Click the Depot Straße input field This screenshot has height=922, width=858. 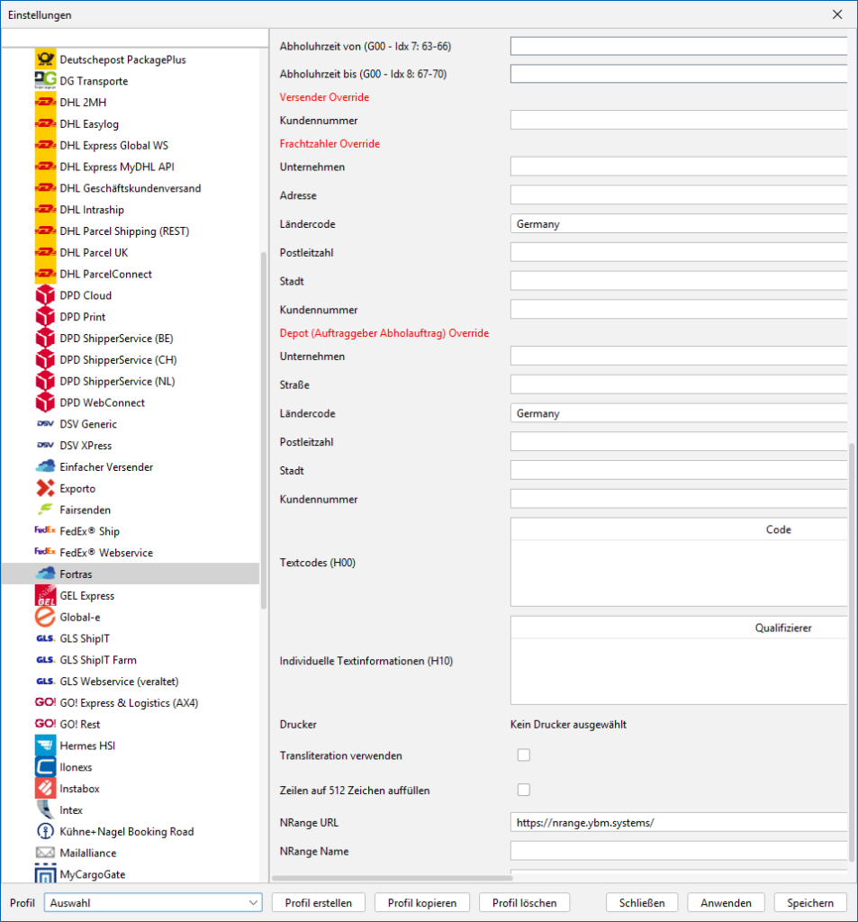coord(679,384)
